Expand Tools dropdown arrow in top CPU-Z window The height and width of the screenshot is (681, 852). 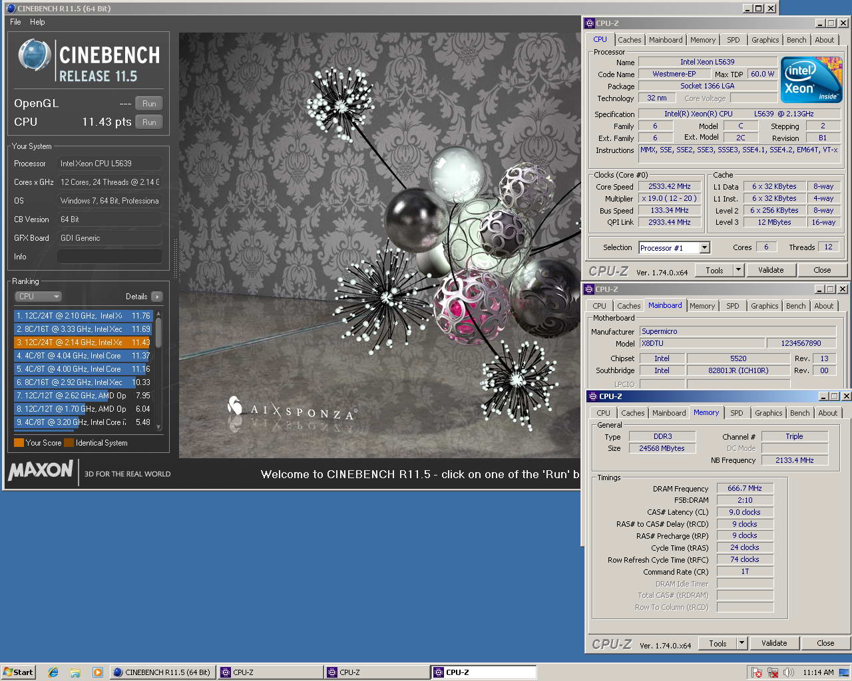[738, 270]
